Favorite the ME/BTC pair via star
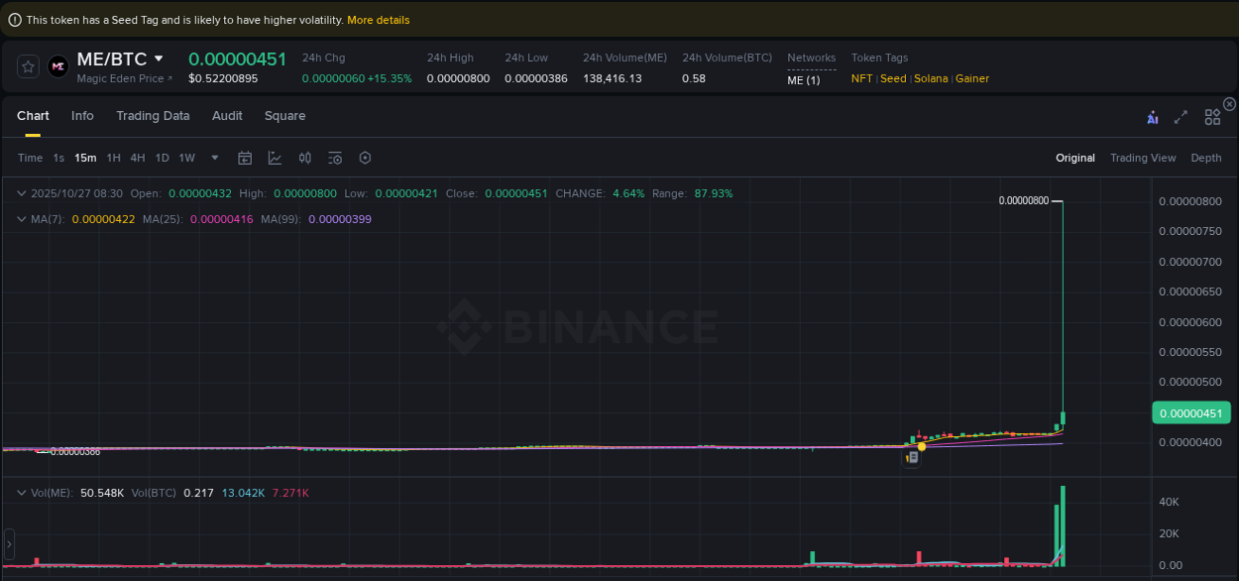1239x581 pixels. (x=27, y=66)
